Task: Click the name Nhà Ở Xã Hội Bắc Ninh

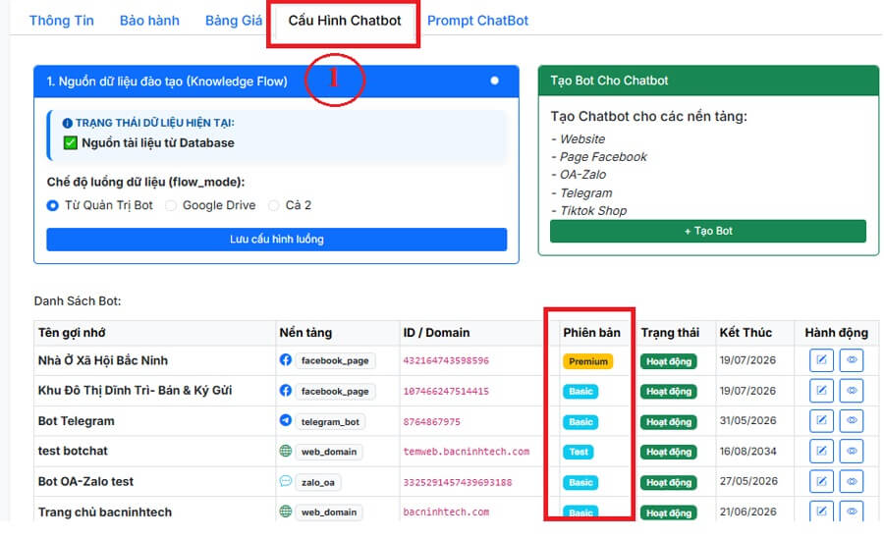Action: pos(102,360)
